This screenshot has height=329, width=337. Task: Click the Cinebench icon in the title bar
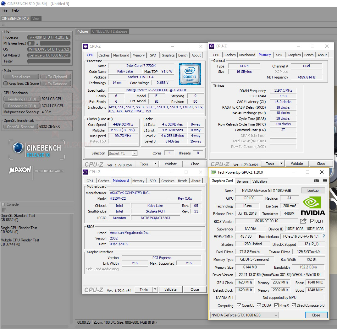[3, 3]
